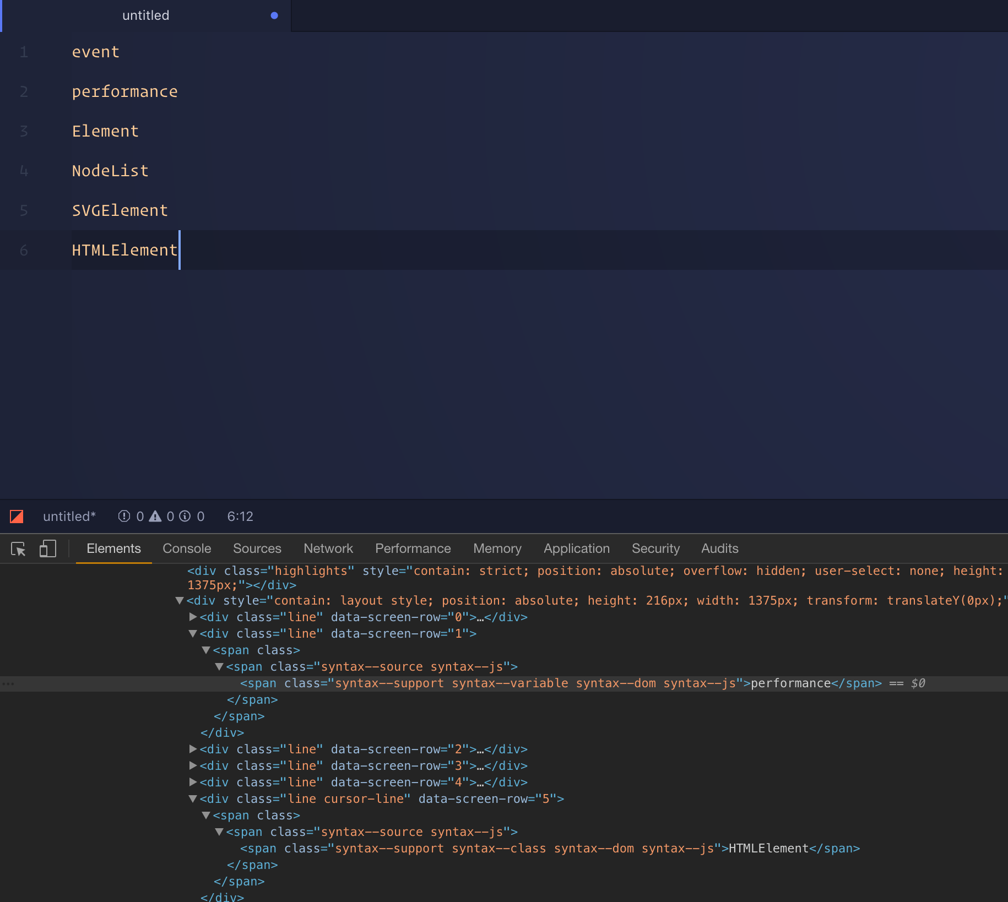
Task: Click the warnings triangle icon in status bar
Action: (155, 517)
